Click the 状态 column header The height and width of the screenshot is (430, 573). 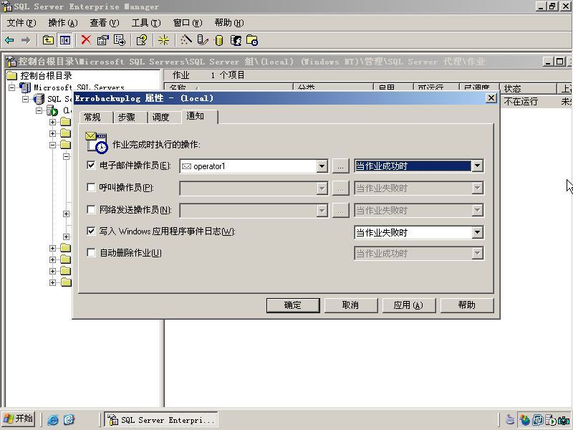[x=527, y=88]
